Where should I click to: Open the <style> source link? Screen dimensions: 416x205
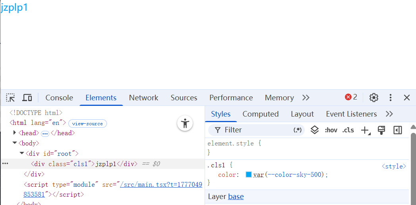click(x=394, y=166)
